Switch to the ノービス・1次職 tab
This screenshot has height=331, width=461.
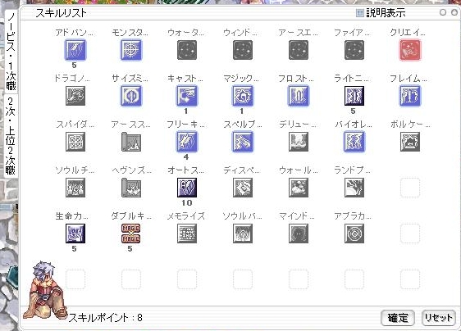point(11,52)
